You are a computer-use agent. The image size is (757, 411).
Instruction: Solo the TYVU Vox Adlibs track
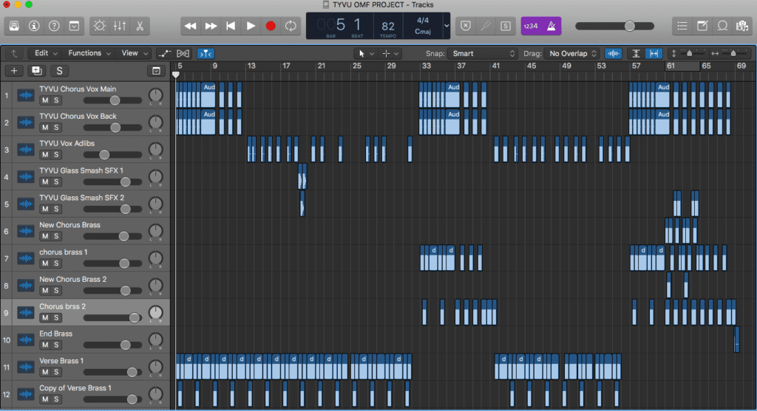click(x=56, y=154)
